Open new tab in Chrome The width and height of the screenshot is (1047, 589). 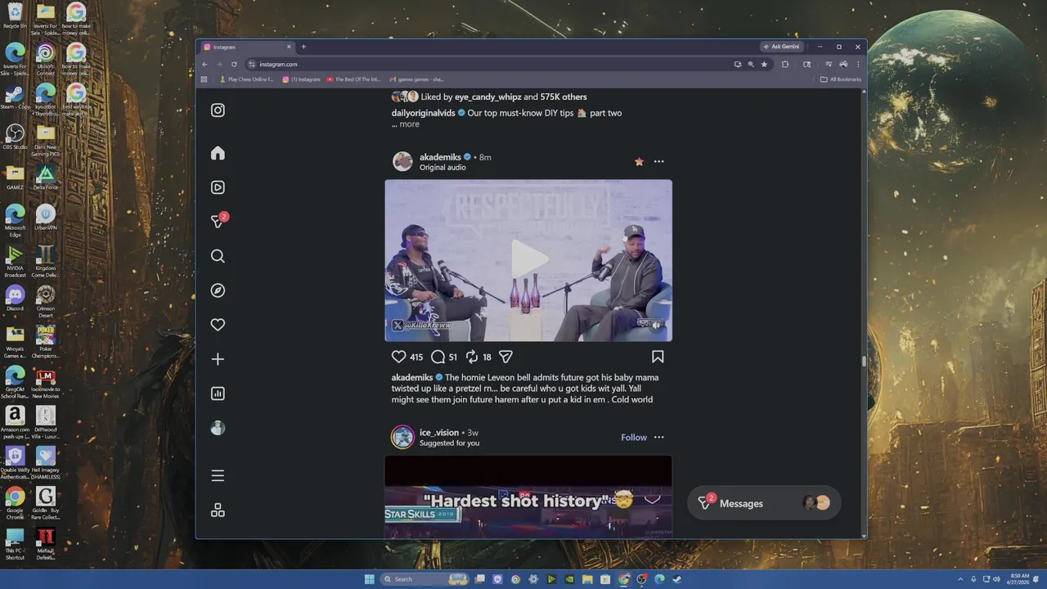303,47
